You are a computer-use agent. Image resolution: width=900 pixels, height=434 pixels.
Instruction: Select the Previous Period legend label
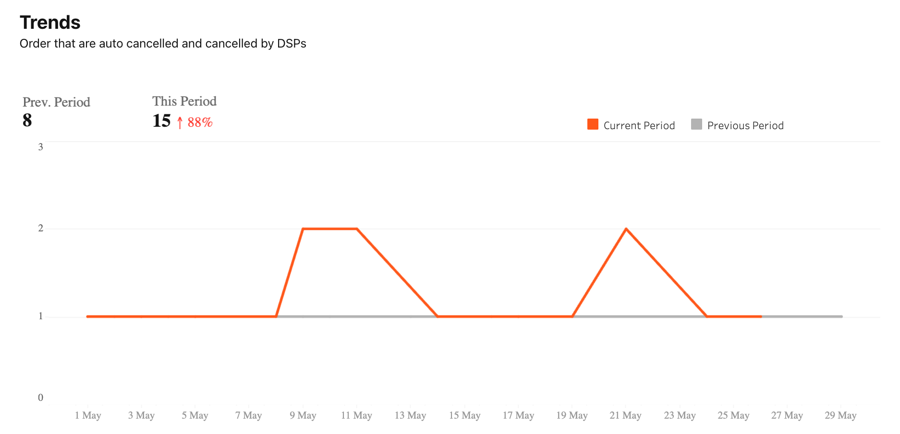[x=745, y=125]
